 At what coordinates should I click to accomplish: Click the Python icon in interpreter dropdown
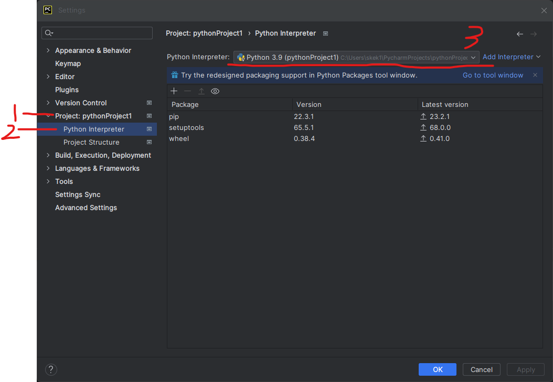[x=241, y=58]
